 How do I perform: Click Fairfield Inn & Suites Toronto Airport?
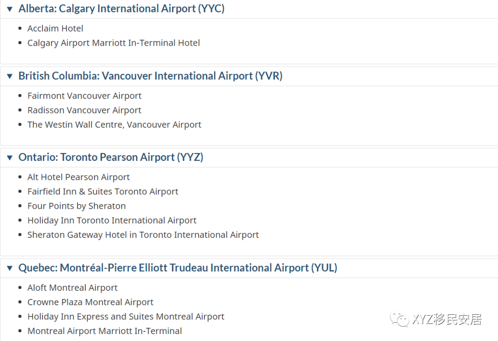(103, 191)
